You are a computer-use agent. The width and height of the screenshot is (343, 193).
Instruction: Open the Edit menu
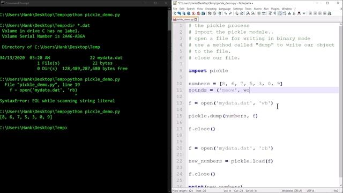pyautogui.click(x=182, y=9)
